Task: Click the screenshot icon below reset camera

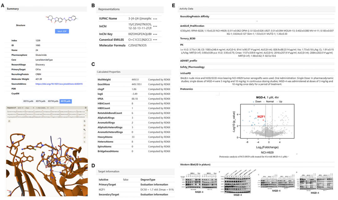Action: pos(84,126)
